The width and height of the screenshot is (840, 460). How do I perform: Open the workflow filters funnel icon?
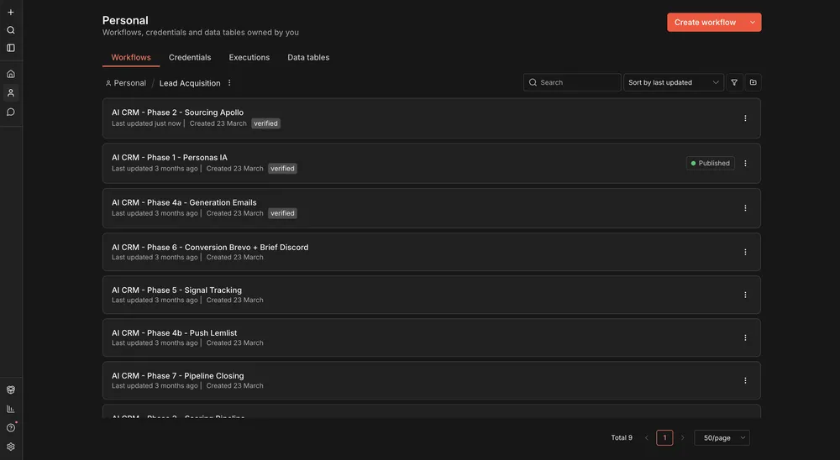pos(734,82)
